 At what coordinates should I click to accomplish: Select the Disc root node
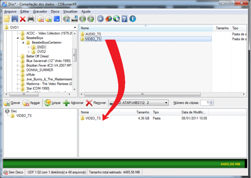tap(14, 111)
